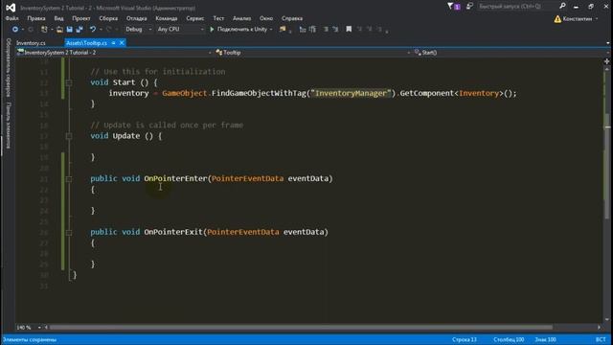Click the feedback icon beside quick launch
The image size is (613, 345).
click(469, 7)
